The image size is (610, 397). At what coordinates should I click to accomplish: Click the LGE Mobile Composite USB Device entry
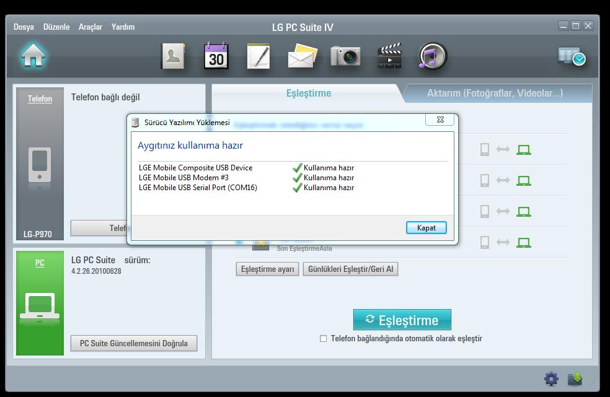point(196,168)
